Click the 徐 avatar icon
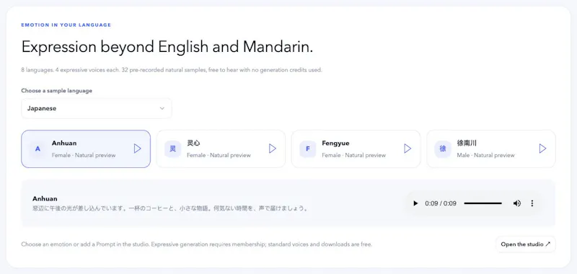Screen dimensions: 577x274 pos(443,149)
